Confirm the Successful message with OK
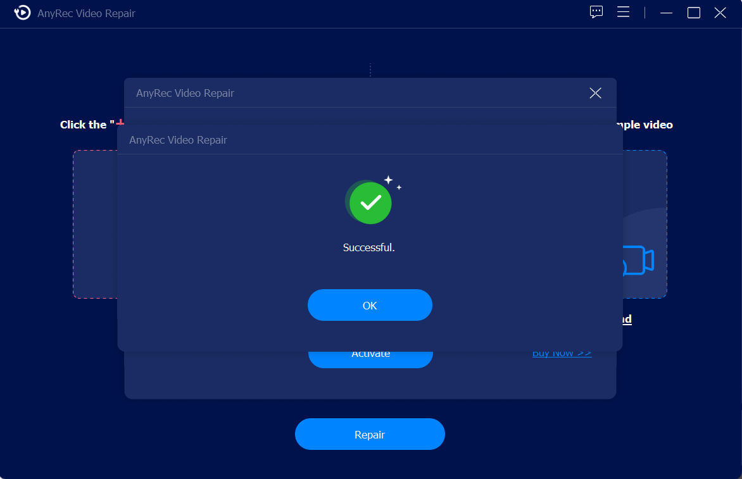742x479 pixels. click(x=370, y=305)
